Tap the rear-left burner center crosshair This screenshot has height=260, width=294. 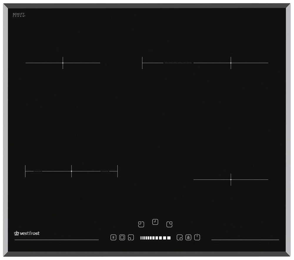tap(63, 63)
